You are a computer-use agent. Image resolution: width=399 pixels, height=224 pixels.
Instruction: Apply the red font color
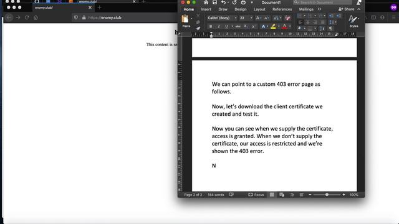[284, 26]
